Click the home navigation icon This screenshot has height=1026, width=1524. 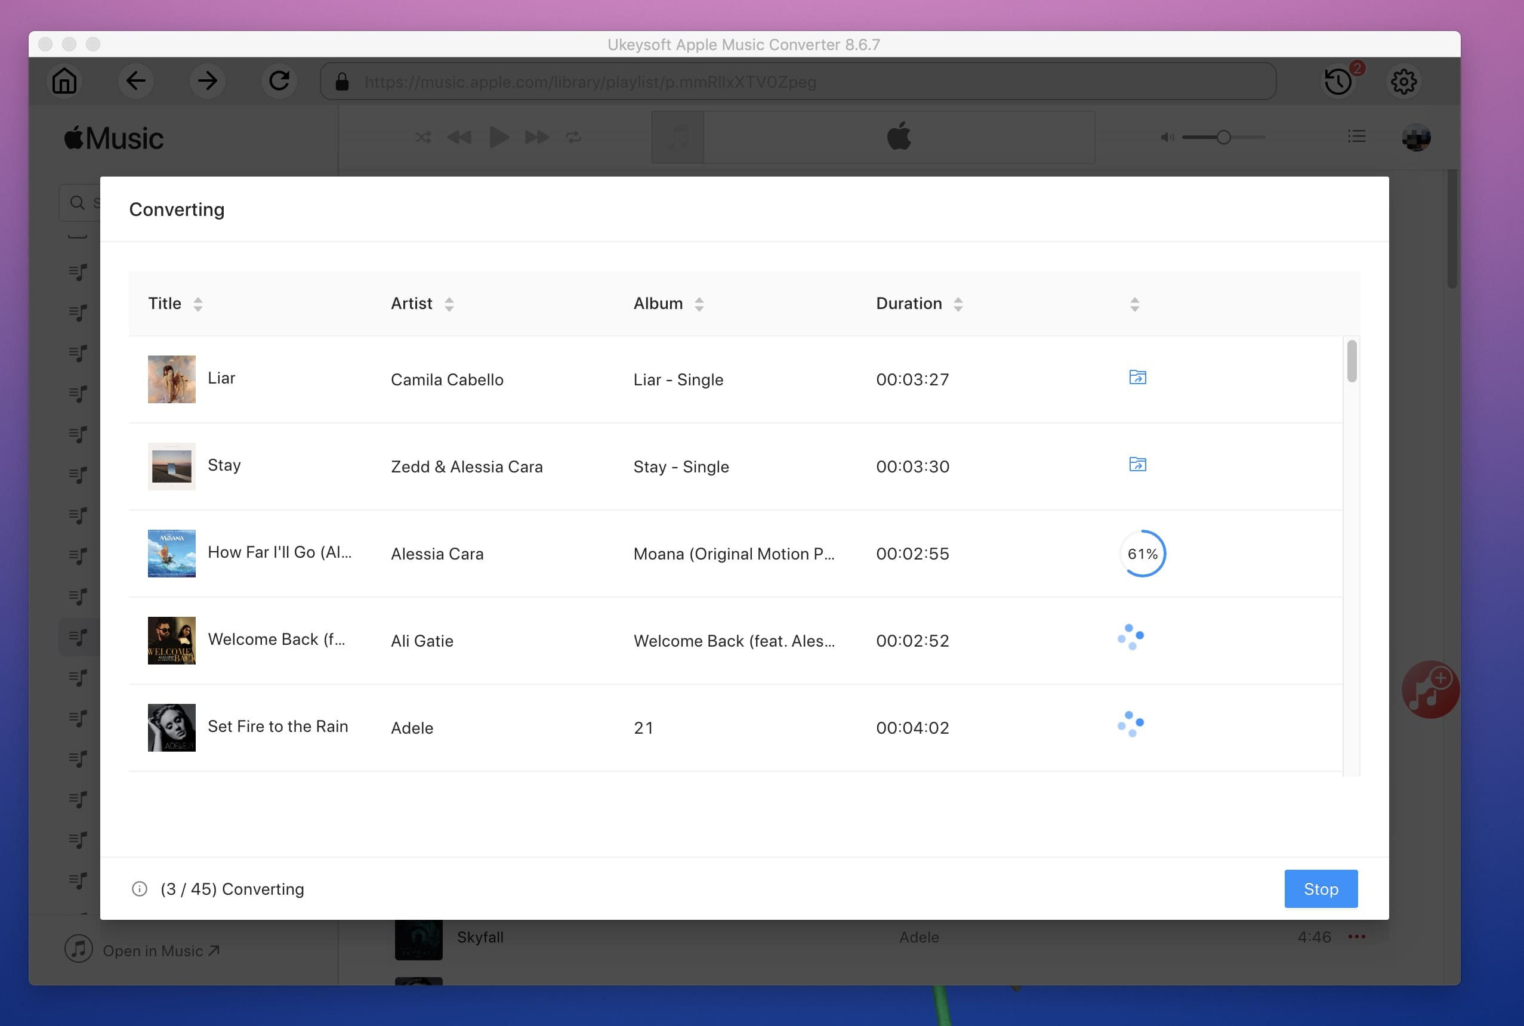click(x=64, y=81)
